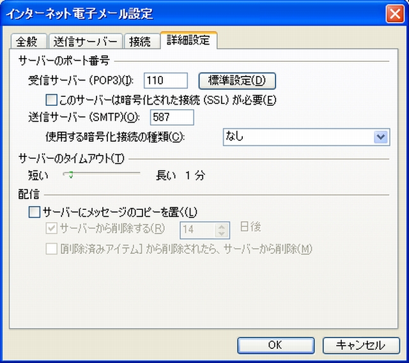This screenshot has width=409, height=363.
Task: Click the キャンセル button
Action: tap(361, 345)
